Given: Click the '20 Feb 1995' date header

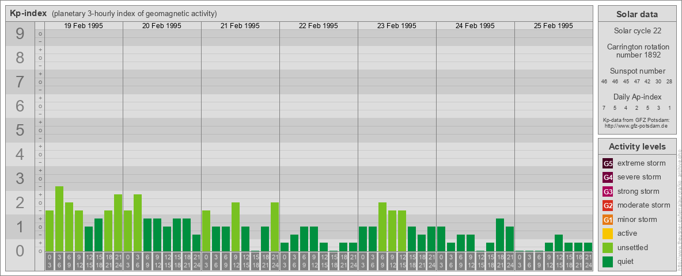Looking at the screenshot, I should 162,26.
